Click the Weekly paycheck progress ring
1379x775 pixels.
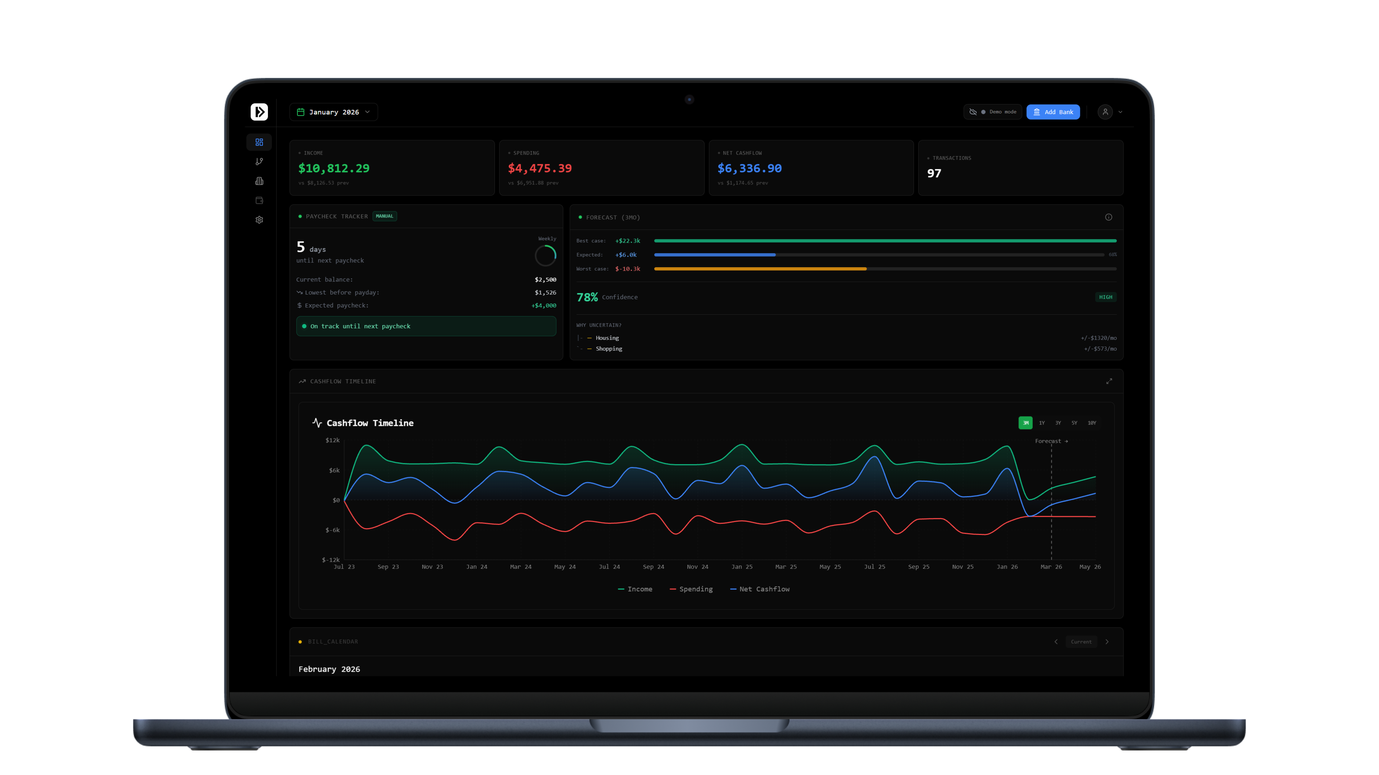pyautogui.click(x=545, y=255)
